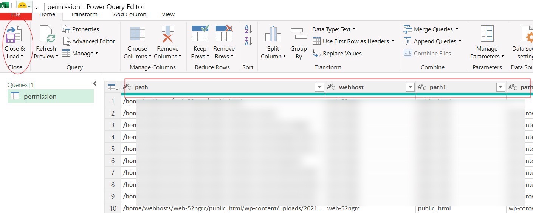The height and width of the screenshot is (213, 533).
Task: Click the Remove Rows icon
Action: click(224, 34)
